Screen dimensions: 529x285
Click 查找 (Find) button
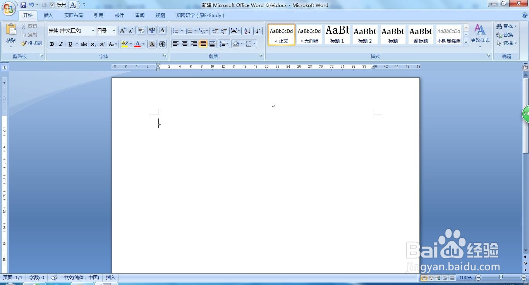click(x=507, y=26)
